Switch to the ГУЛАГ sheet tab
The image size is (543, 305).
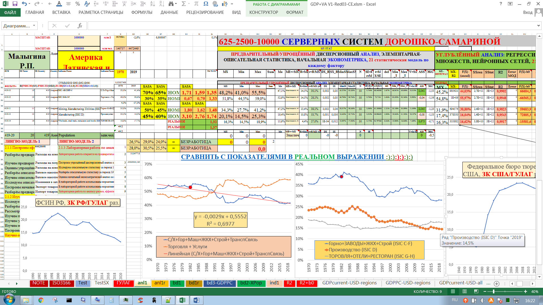pyautogui.click(x=123, y=283)
